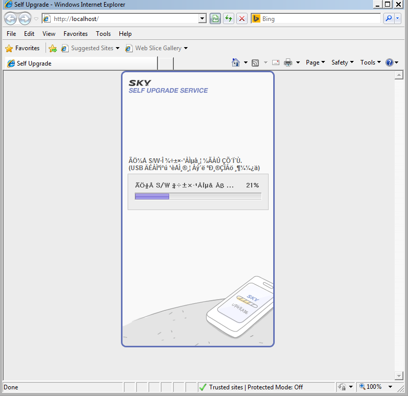Click the phone upgrade illustration
Viewport: 408px width, 396px height.
[x=239, y=307]
